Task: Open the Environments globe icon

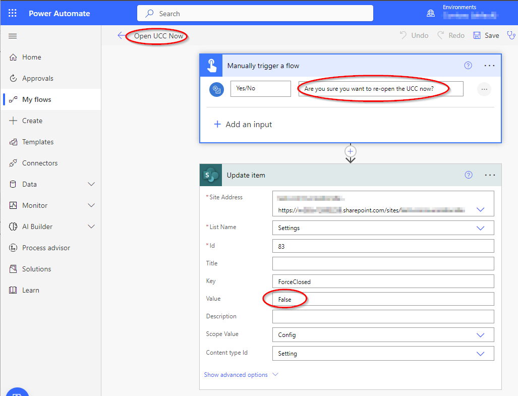Action: (x=431, y=13)
